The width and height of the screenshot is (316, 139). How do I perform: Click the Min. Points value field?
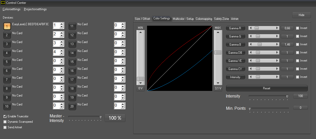pyautogui.click(x=300, y=108)
